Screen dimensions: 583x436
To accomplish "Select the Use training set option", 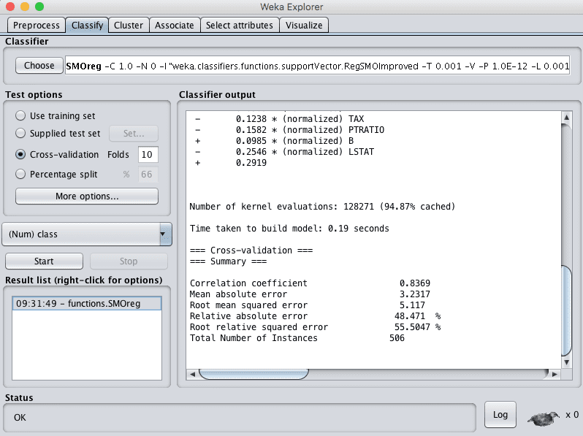I will [x=20, y=115].
